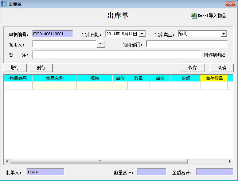Click the 数量 column header
The image size is (238, 181).
[138, 79]
